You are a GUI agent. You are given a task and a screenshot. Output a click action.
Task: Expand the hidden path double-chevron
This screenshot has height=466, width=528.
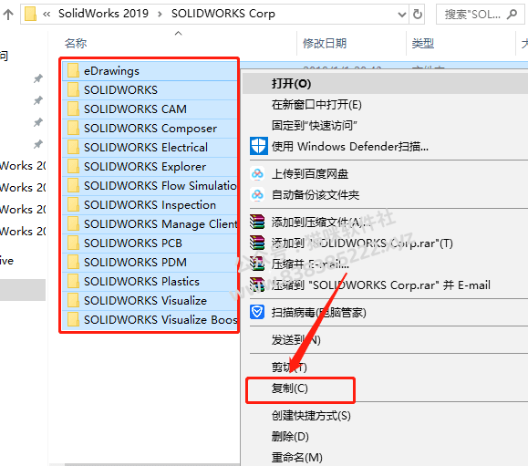tap(47, 15)
